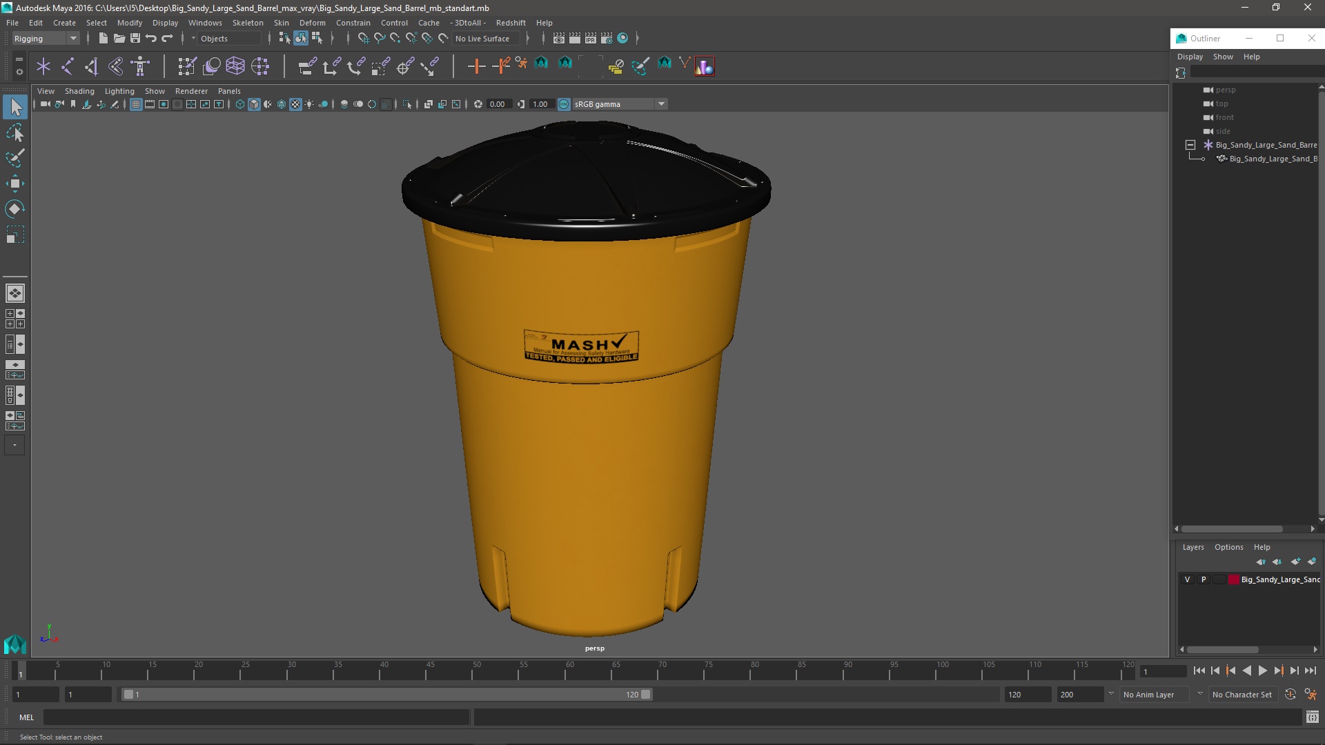
Task: Pick the Rotate tool in toolbox
Action: [x=15, y=209]
